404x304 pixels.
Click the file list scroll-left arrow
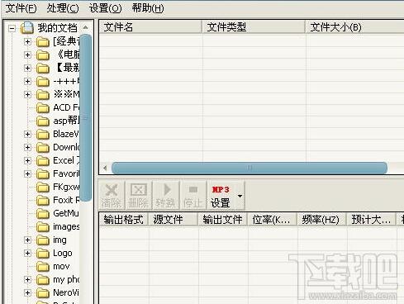tap(105, 168)
